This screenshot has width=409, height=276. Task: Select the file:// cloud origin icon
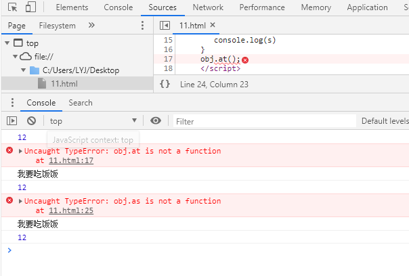pyautogui.click(x=26, y=56)
